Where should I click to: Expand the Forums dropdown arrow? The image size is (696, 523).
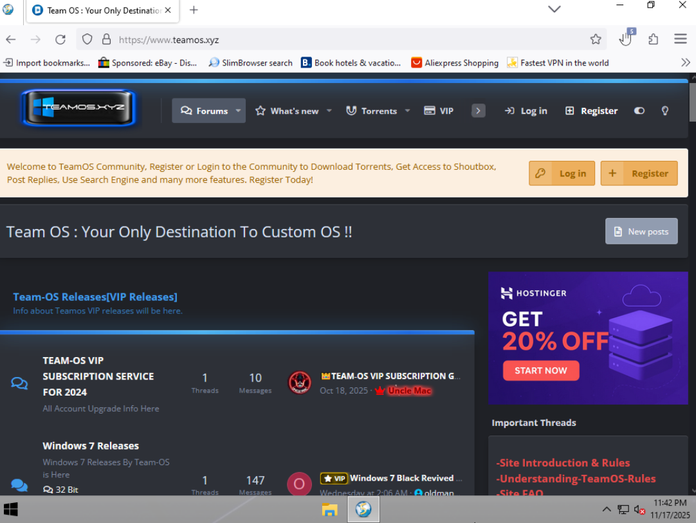click(239, 111)
